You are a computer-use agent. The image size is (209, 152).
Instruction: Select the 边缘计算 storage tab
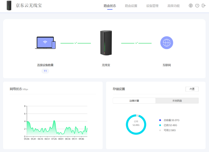[134, 101]
